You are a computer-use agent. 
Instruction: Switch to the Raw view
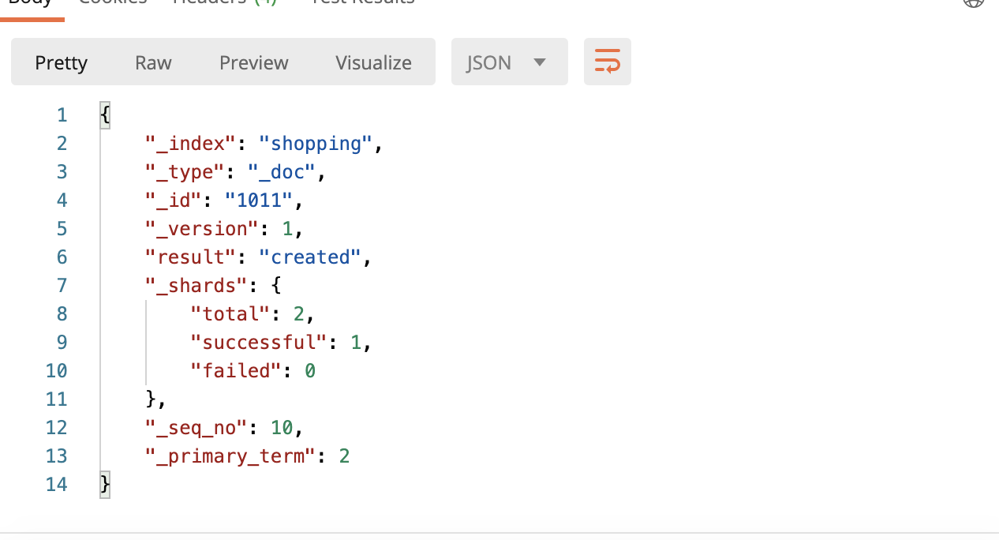[x=153, y=62]
